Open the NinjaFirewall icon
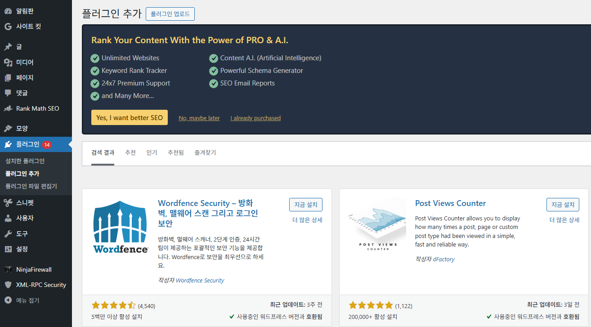591x327 pixels. point(8,269)
